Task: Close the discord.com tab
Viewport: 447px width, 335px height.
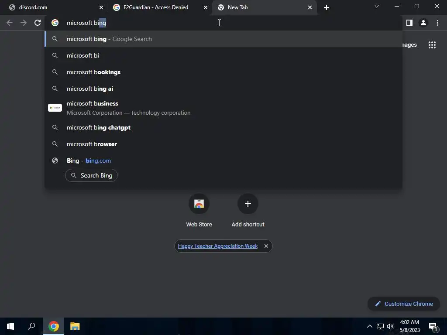Action: click(x=101, y=7)
